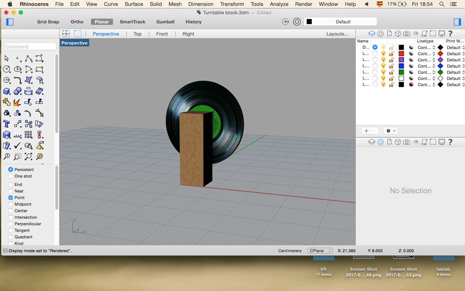Open the Transform menu
The image size is (465, 291).
[x=232, y=4]
